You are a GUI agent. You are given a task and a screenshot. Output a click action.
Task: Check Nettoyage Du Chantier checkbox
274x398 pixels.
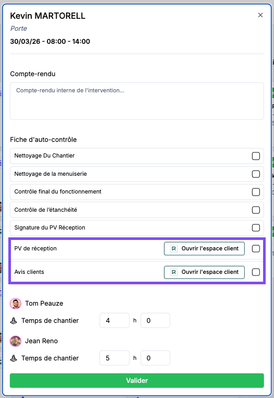point(256,156)
